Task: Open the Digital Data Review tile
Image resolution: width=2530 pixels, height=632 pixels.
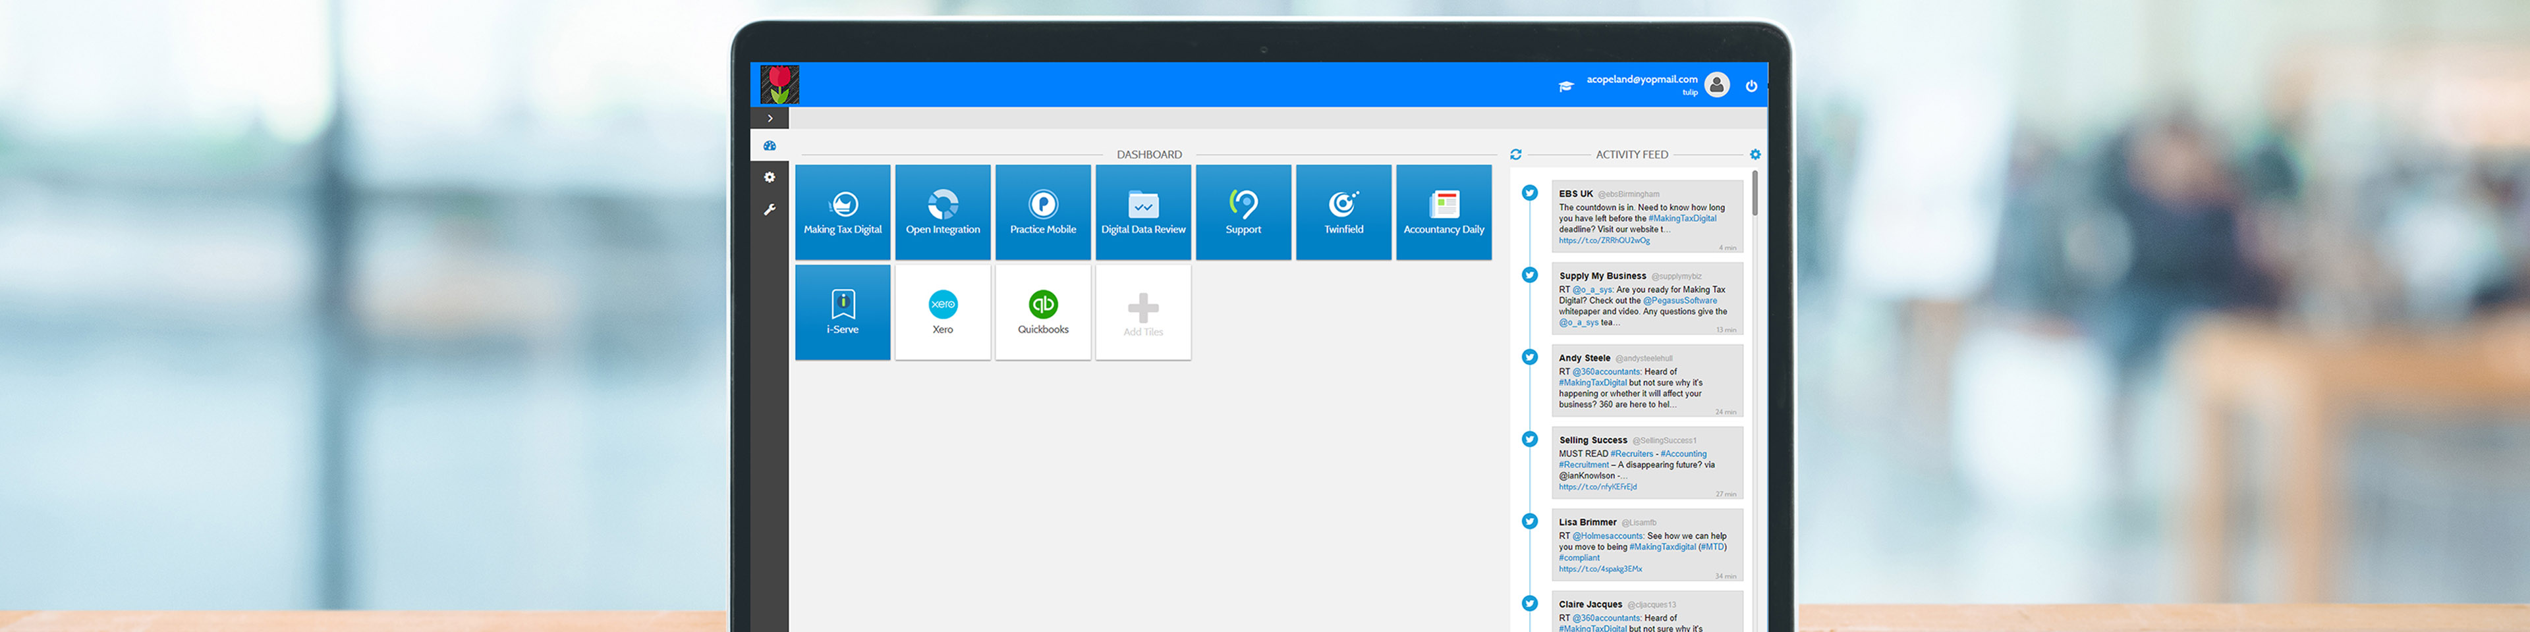Action: pyautogui.click(x=1142, y=212)
